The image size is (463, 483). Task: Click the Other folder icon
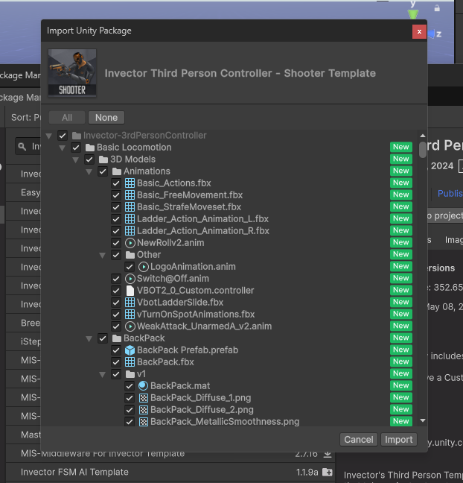(130, 255)
